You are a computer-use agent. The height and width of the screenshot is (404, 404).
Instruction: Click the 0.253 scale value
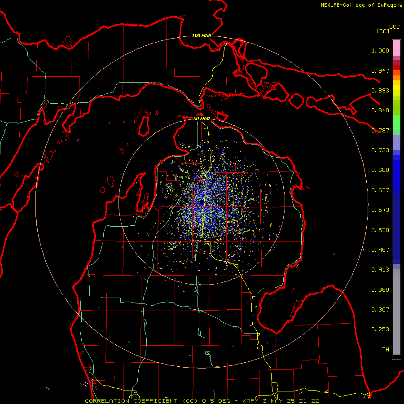coord(380,329)
